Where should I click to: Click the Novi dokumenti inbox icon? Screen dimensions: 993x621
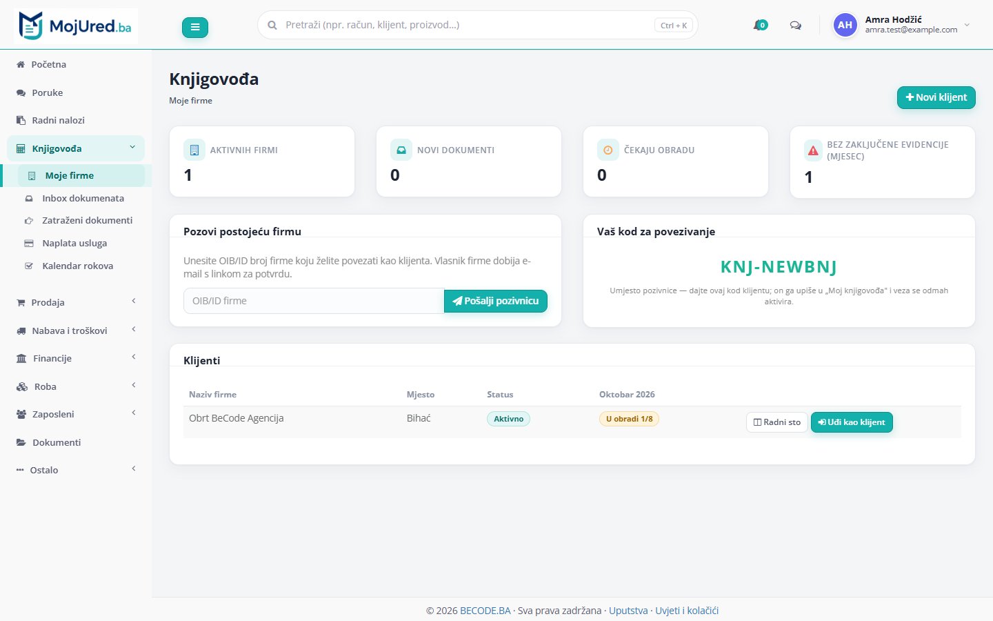(401, 150)
